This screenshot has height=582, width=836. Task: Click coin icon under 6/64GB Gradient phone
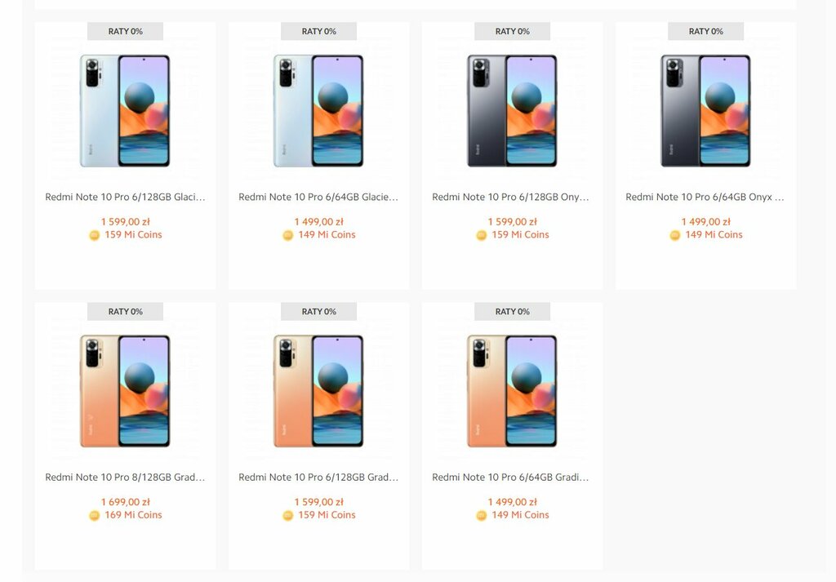pyautogui.click(x=481, y=515)
